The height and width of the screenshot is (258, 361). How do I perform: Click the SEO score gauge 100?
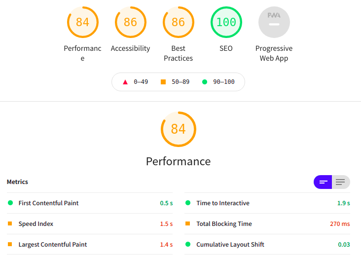pyautogui.click(x=226, y=22)
